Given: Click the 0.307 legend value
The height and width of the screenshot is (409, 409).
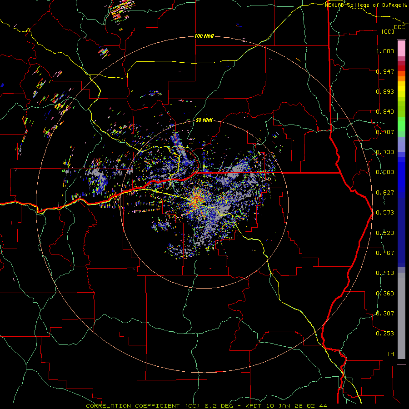Looking at the screenshot, I should pos(385,314).
